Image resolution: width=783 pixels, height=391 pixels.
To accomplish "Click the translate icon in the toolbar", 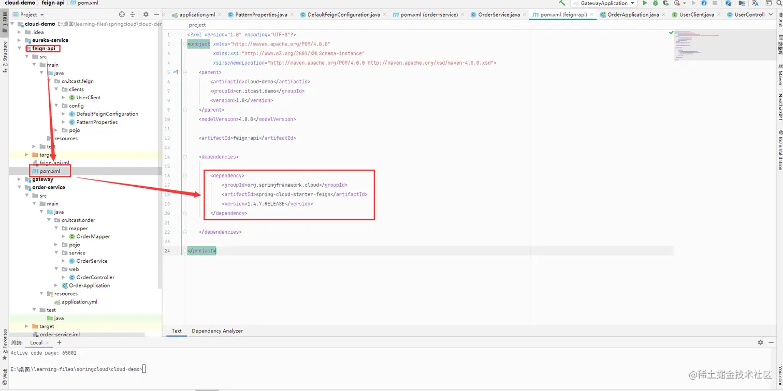I will 755,3.
